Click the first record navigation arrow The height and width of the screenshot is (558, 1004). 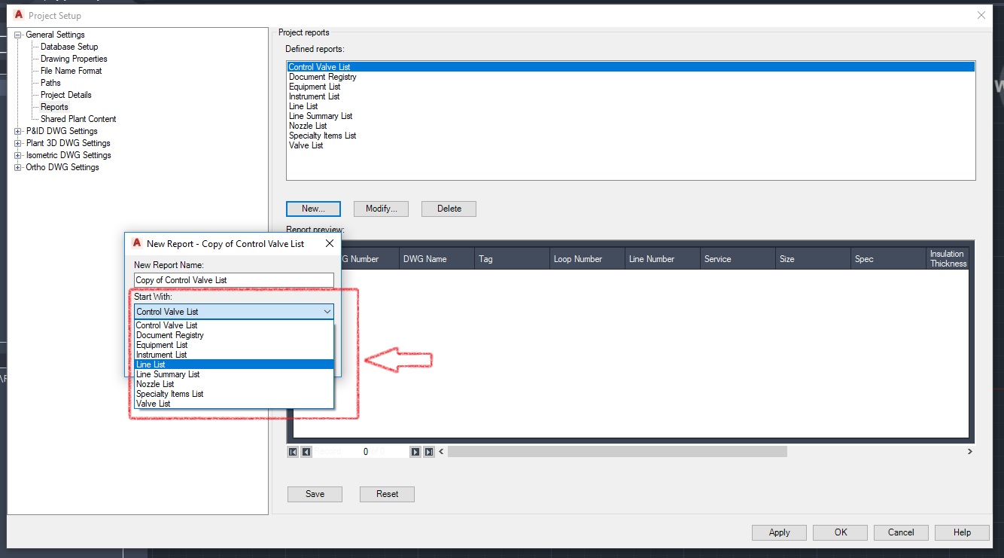coord(293,451)
